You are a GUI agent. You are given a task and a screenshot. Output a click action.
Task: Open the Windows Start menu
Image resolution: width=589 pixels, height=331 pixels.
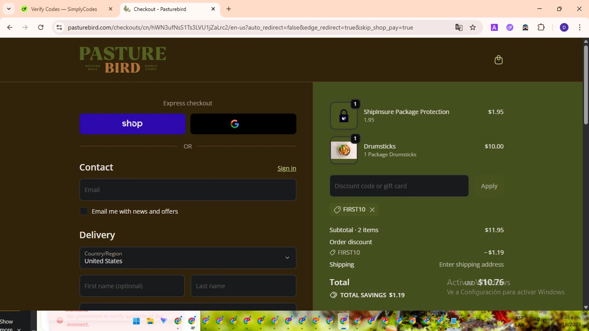tap(136, 321)
